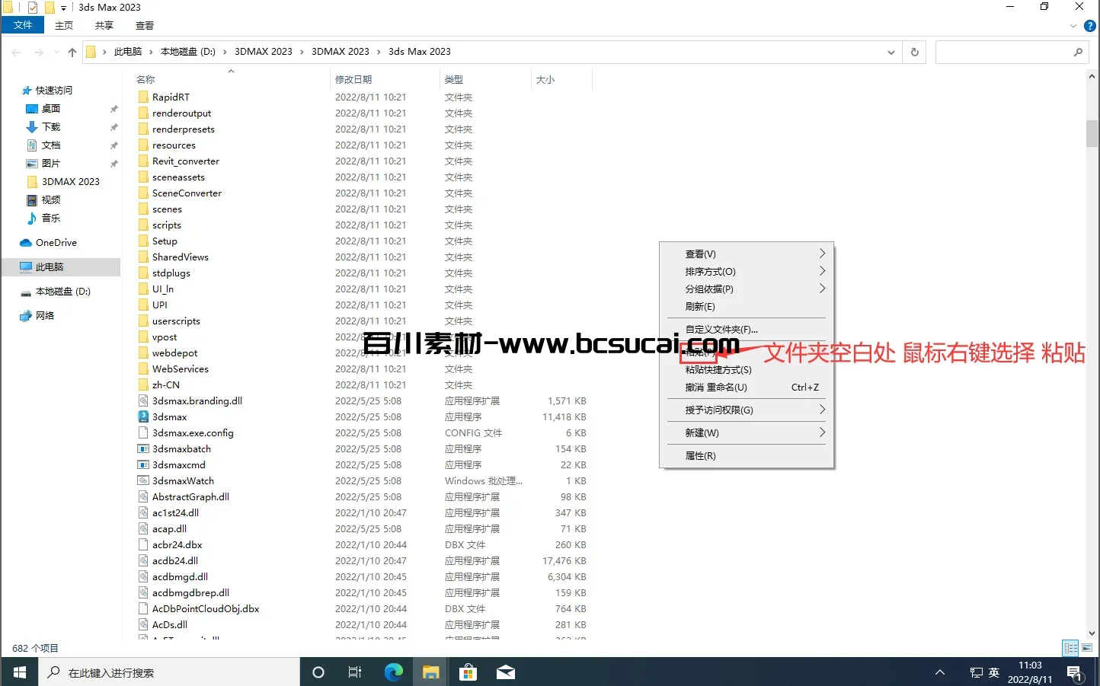1100x686 pixels.
Task: Click the Desktop quick access icon
Action: coord(32,109)
